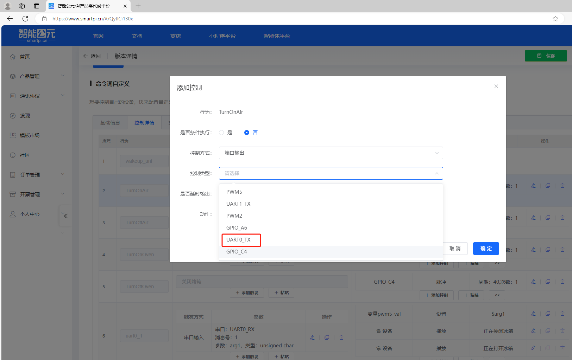Image resolution: width=572 pixels, height=360 pixels.
Task: Click the 确定 confirm button
Action: [486, 249]
